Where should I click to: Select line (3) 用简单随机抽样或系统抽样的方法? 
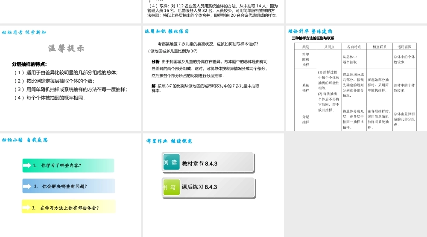(x=71, y=90)
